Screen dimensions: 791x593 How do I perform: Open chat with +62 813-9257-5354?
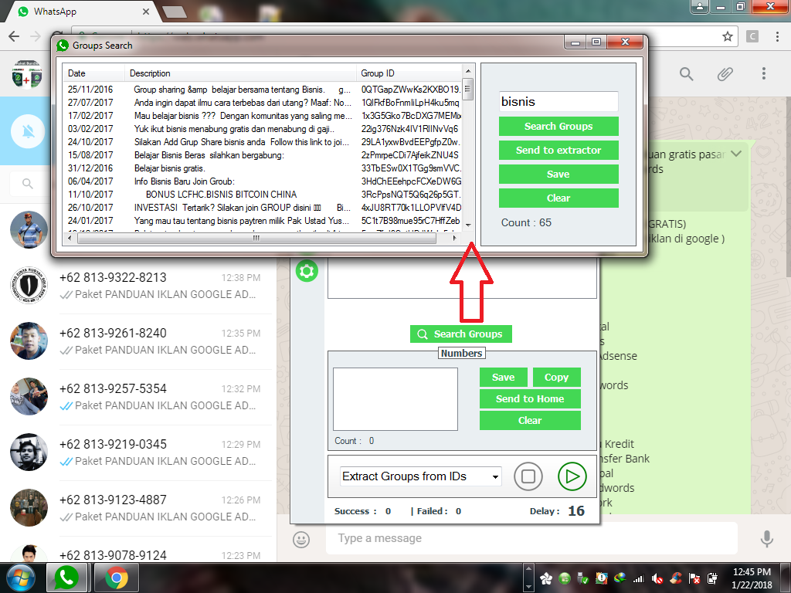tap(138, 396)
